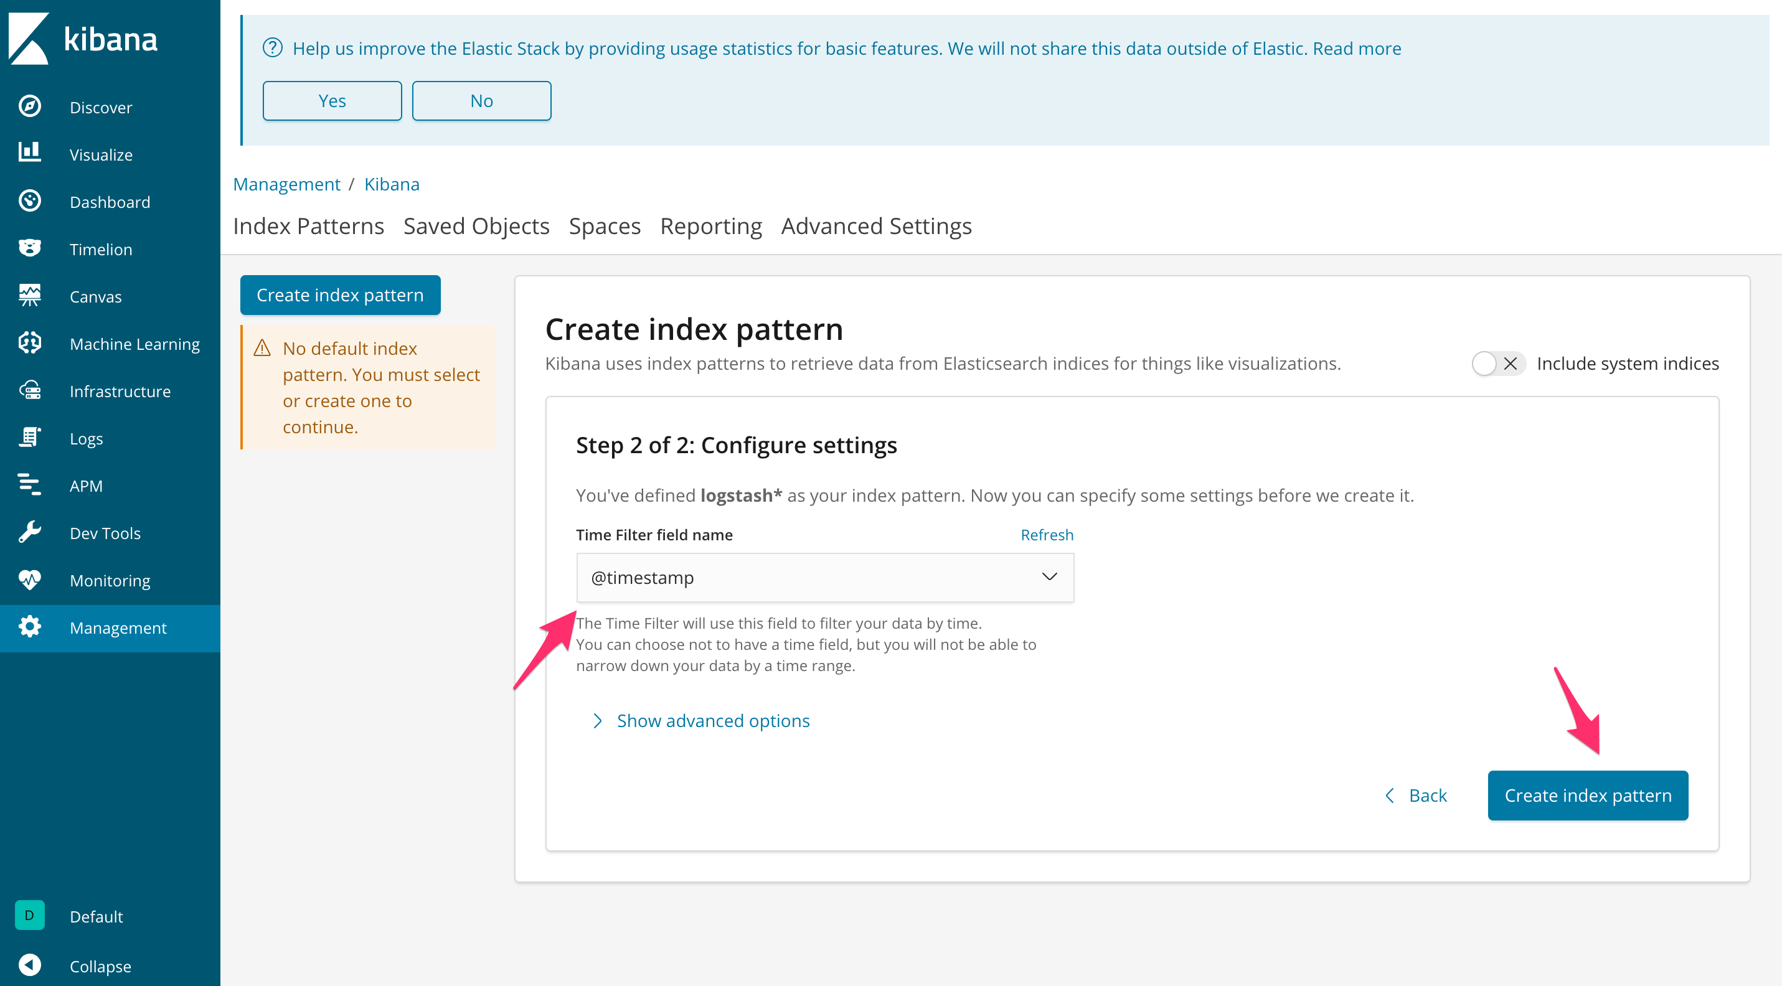The image size is (1782, 986).
Task: Open the Canvas easel icon
Action: [29, 295]
